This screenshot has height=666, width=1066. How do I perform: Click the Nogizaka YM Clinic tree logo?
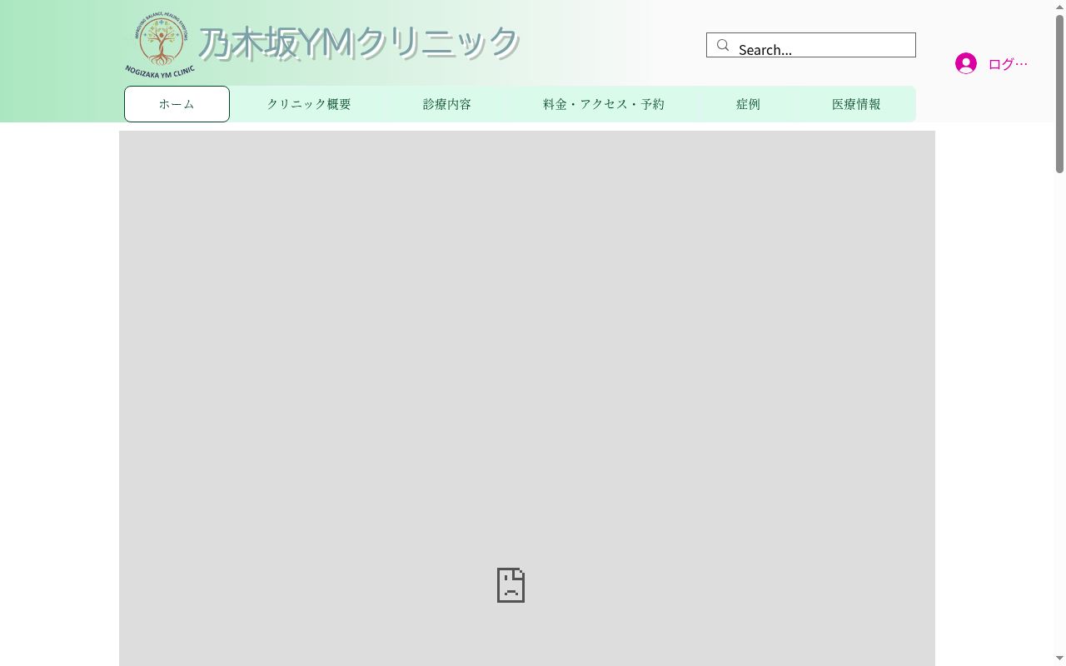click(161, 46)
